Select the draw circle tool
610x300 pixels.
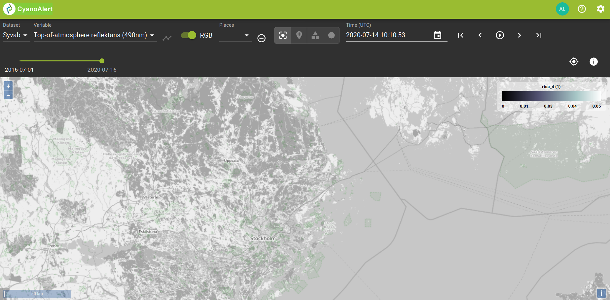point(331,35)
